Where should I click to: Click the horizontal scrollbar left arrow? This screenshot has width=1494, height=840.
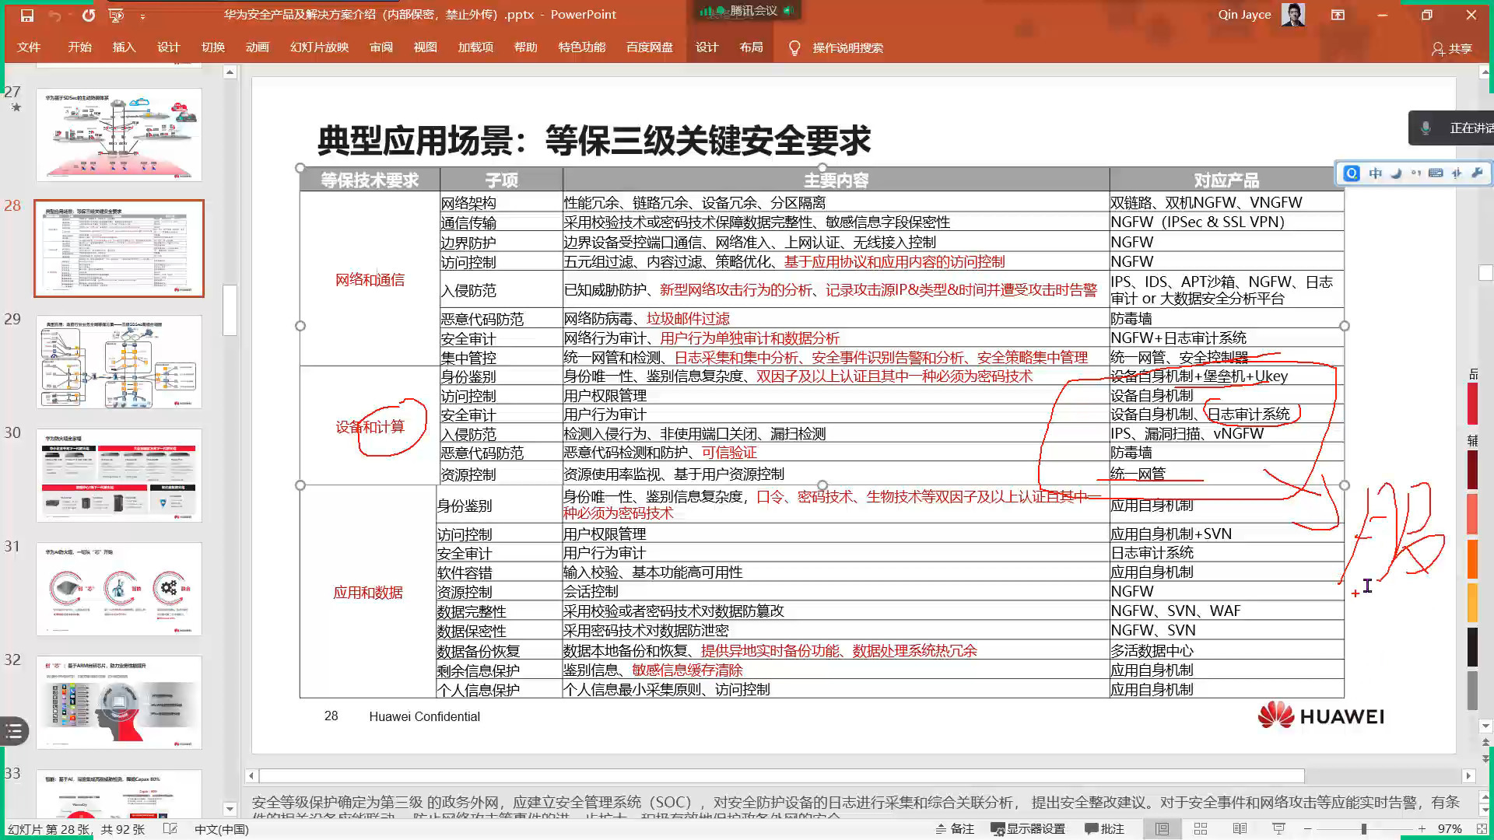251,775
